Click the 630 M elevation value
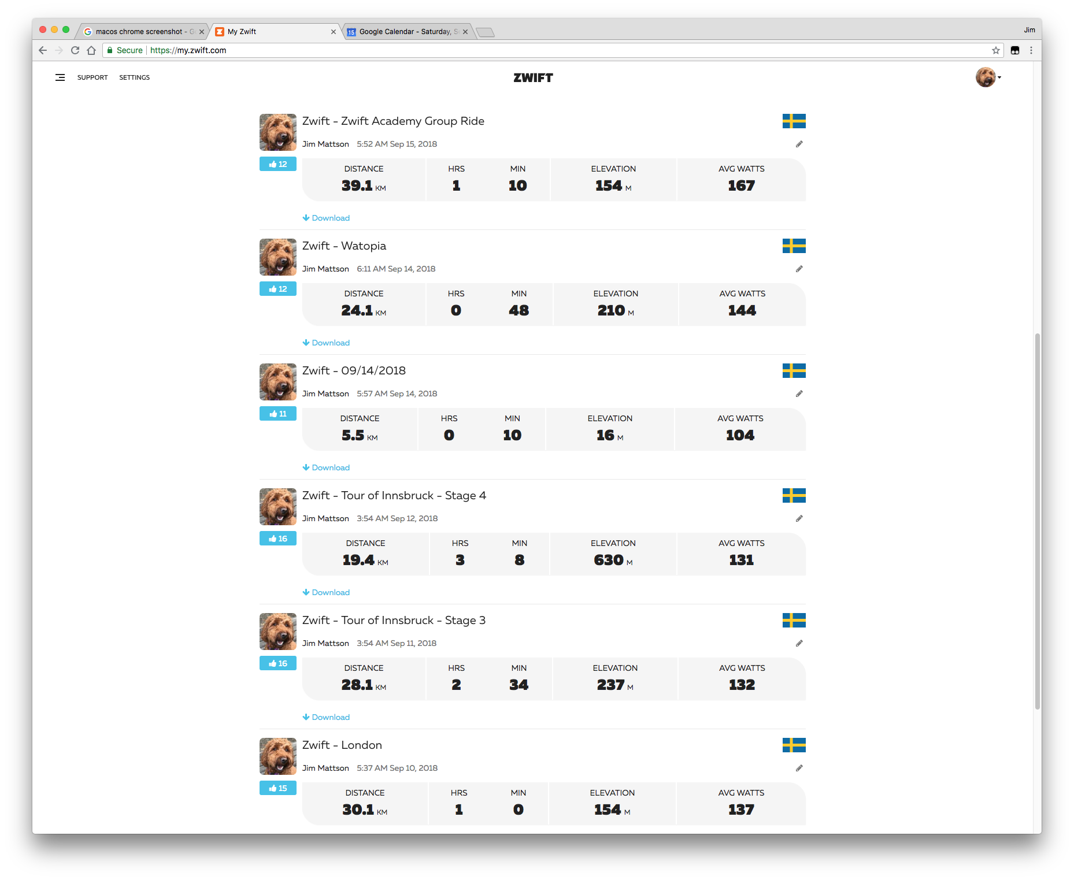Image resolution: width=1074 pixels, height=880 pixels. coord(613,560)
